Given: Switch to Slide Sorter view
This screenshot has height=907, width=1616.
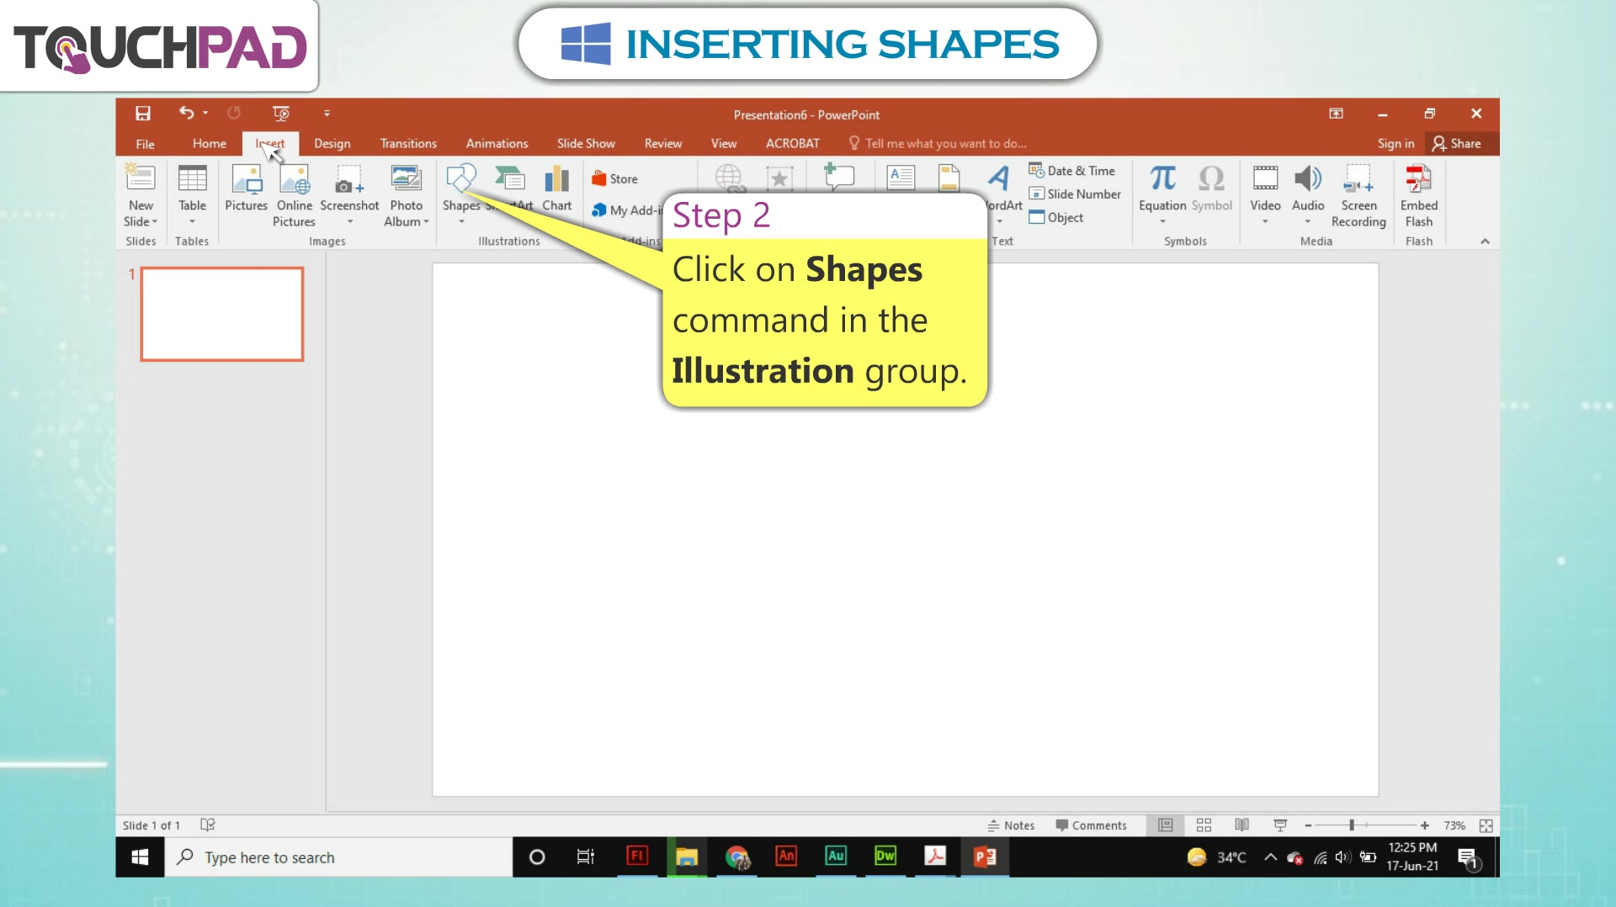Looking at the screenshot, I should pos(1204,825).
